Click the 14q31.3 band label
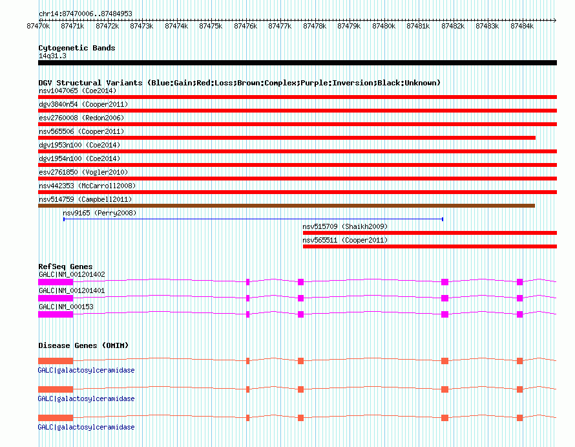 coord(52,56)
